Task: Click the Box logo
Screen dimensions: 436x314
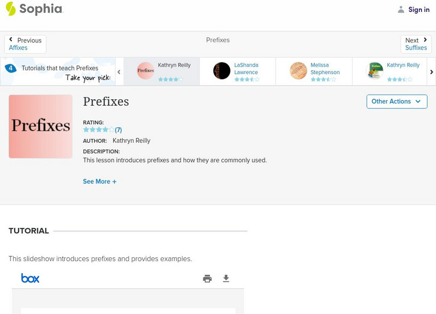Action: pyautogui.click(x=31, y=279)
